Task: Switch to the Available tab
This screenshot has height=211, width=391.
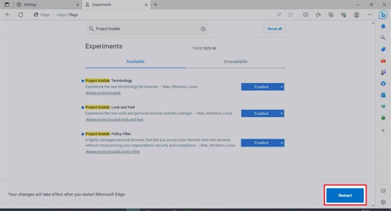Action: (x=135, y=62)
